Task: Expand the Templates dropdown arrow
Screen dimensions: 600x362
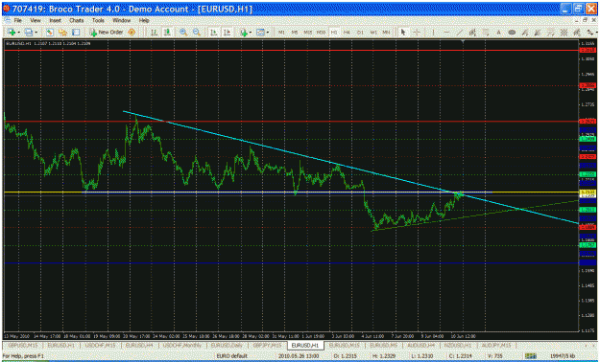Action: pyautogui.click(x=268, y=33)
